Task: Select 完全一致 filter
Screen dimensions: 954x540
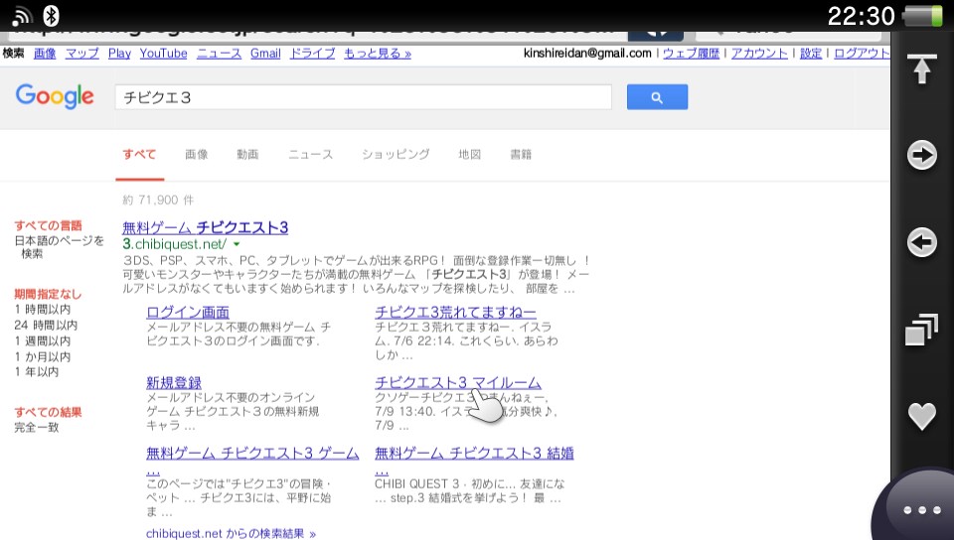Action: pyautogui.click(x=37, y=428)
